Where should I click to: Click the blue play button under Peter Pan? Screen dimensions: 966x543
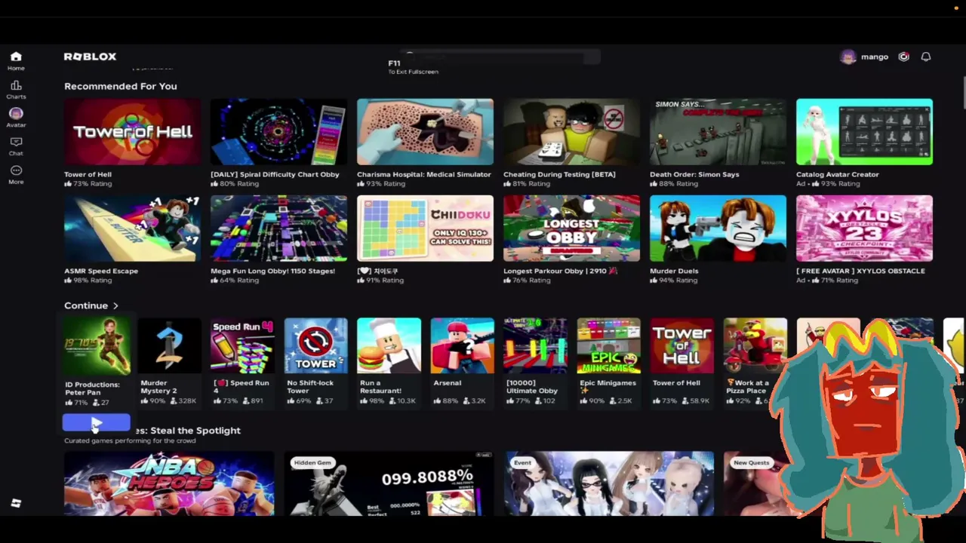point(96,423)
